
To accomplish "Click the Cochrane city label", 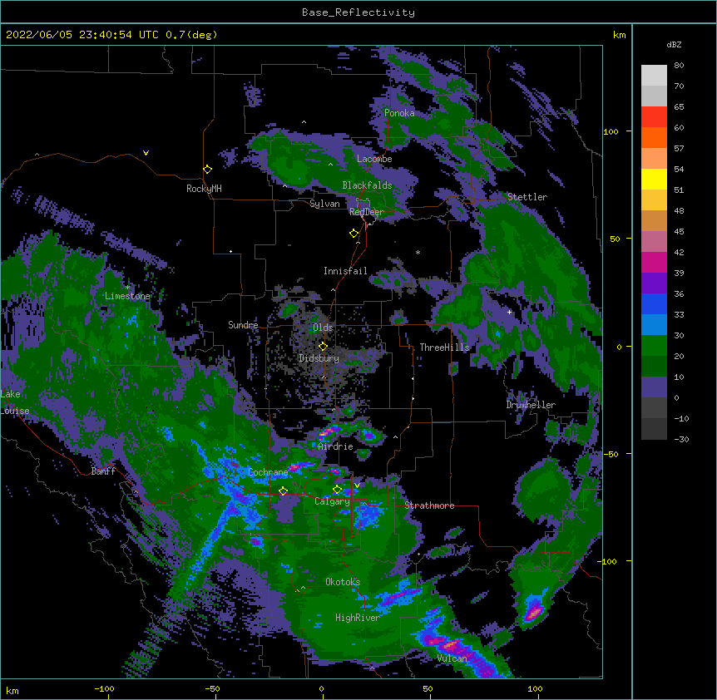I will [268, 472].
